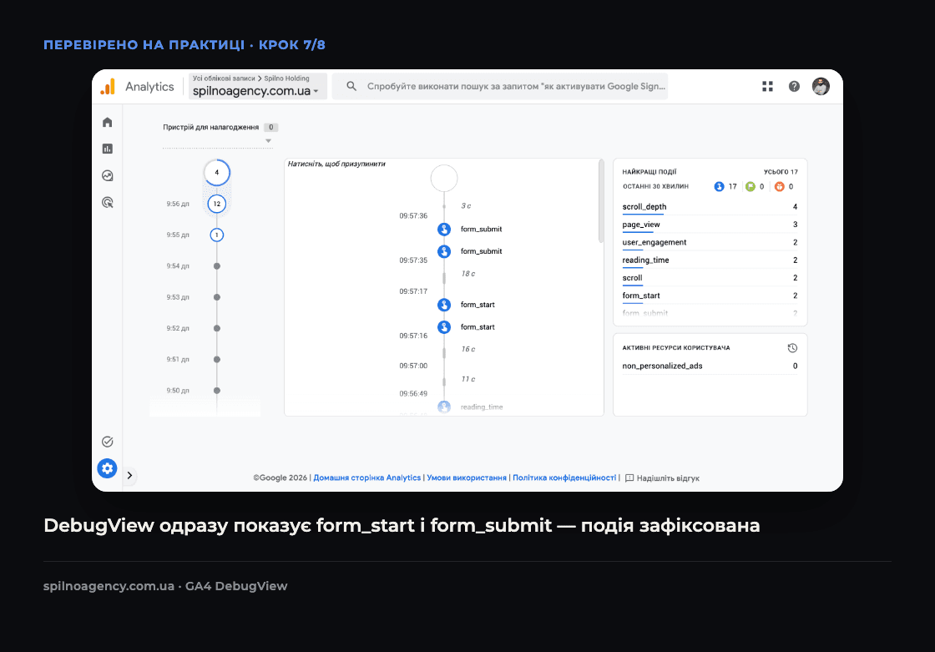Open scroll row in top events list
This screenshot has height=652, width=935.
tap(710, 278)
